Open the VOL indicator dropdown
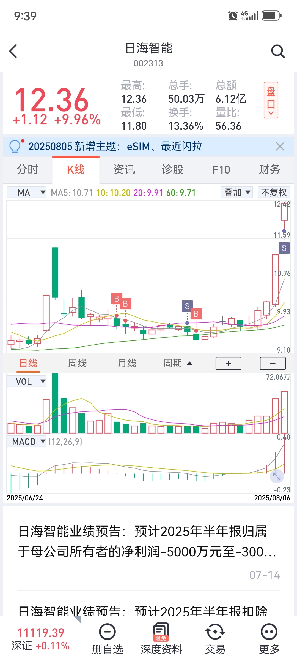The width and height of the screenshot is (297, 661). pyautogui.click(x=27, y=381)
